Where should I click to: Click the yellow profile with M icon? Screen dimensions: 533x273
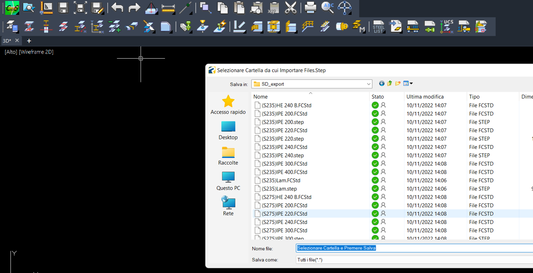click(x=358, y=26)
